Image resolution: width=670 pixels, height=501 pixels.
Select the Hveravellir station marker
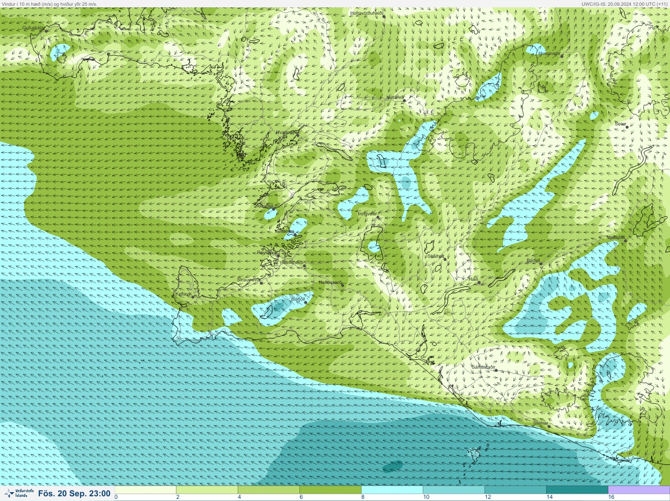(562, 55)
